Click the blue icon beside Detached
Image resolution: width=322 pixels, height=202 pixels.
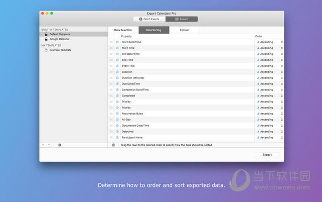point(117,132)
